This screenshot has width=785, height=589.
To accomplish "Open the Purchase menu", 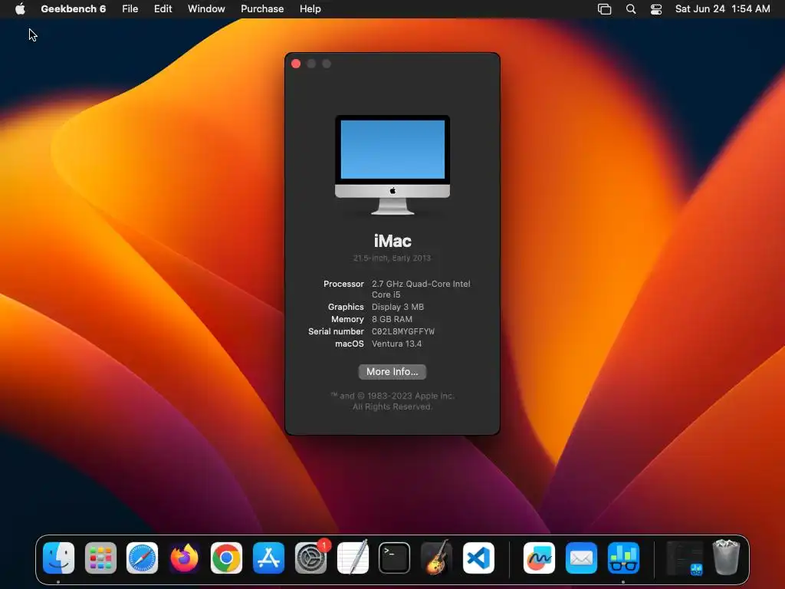I will click(262, 8).
